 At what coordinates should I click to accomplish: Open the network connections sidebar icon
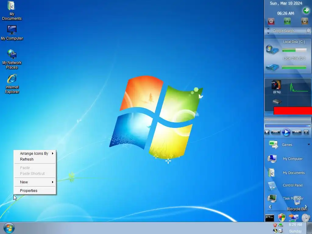point(293,218)
